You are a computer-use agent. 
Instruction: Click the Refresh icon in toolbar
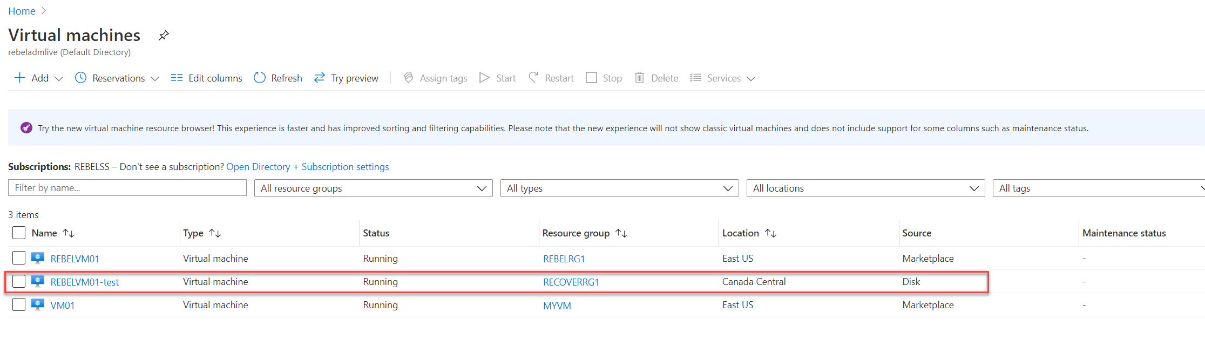click(x=260, y=78)
